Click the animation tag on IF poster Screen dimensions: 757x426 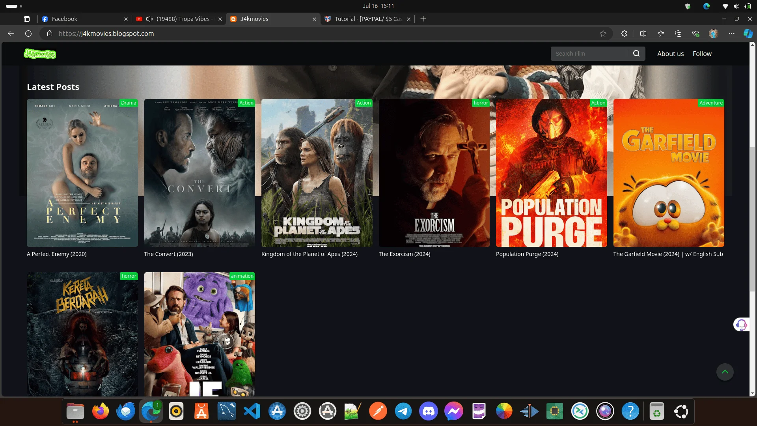pyautogui.click(x=242, y=276)
